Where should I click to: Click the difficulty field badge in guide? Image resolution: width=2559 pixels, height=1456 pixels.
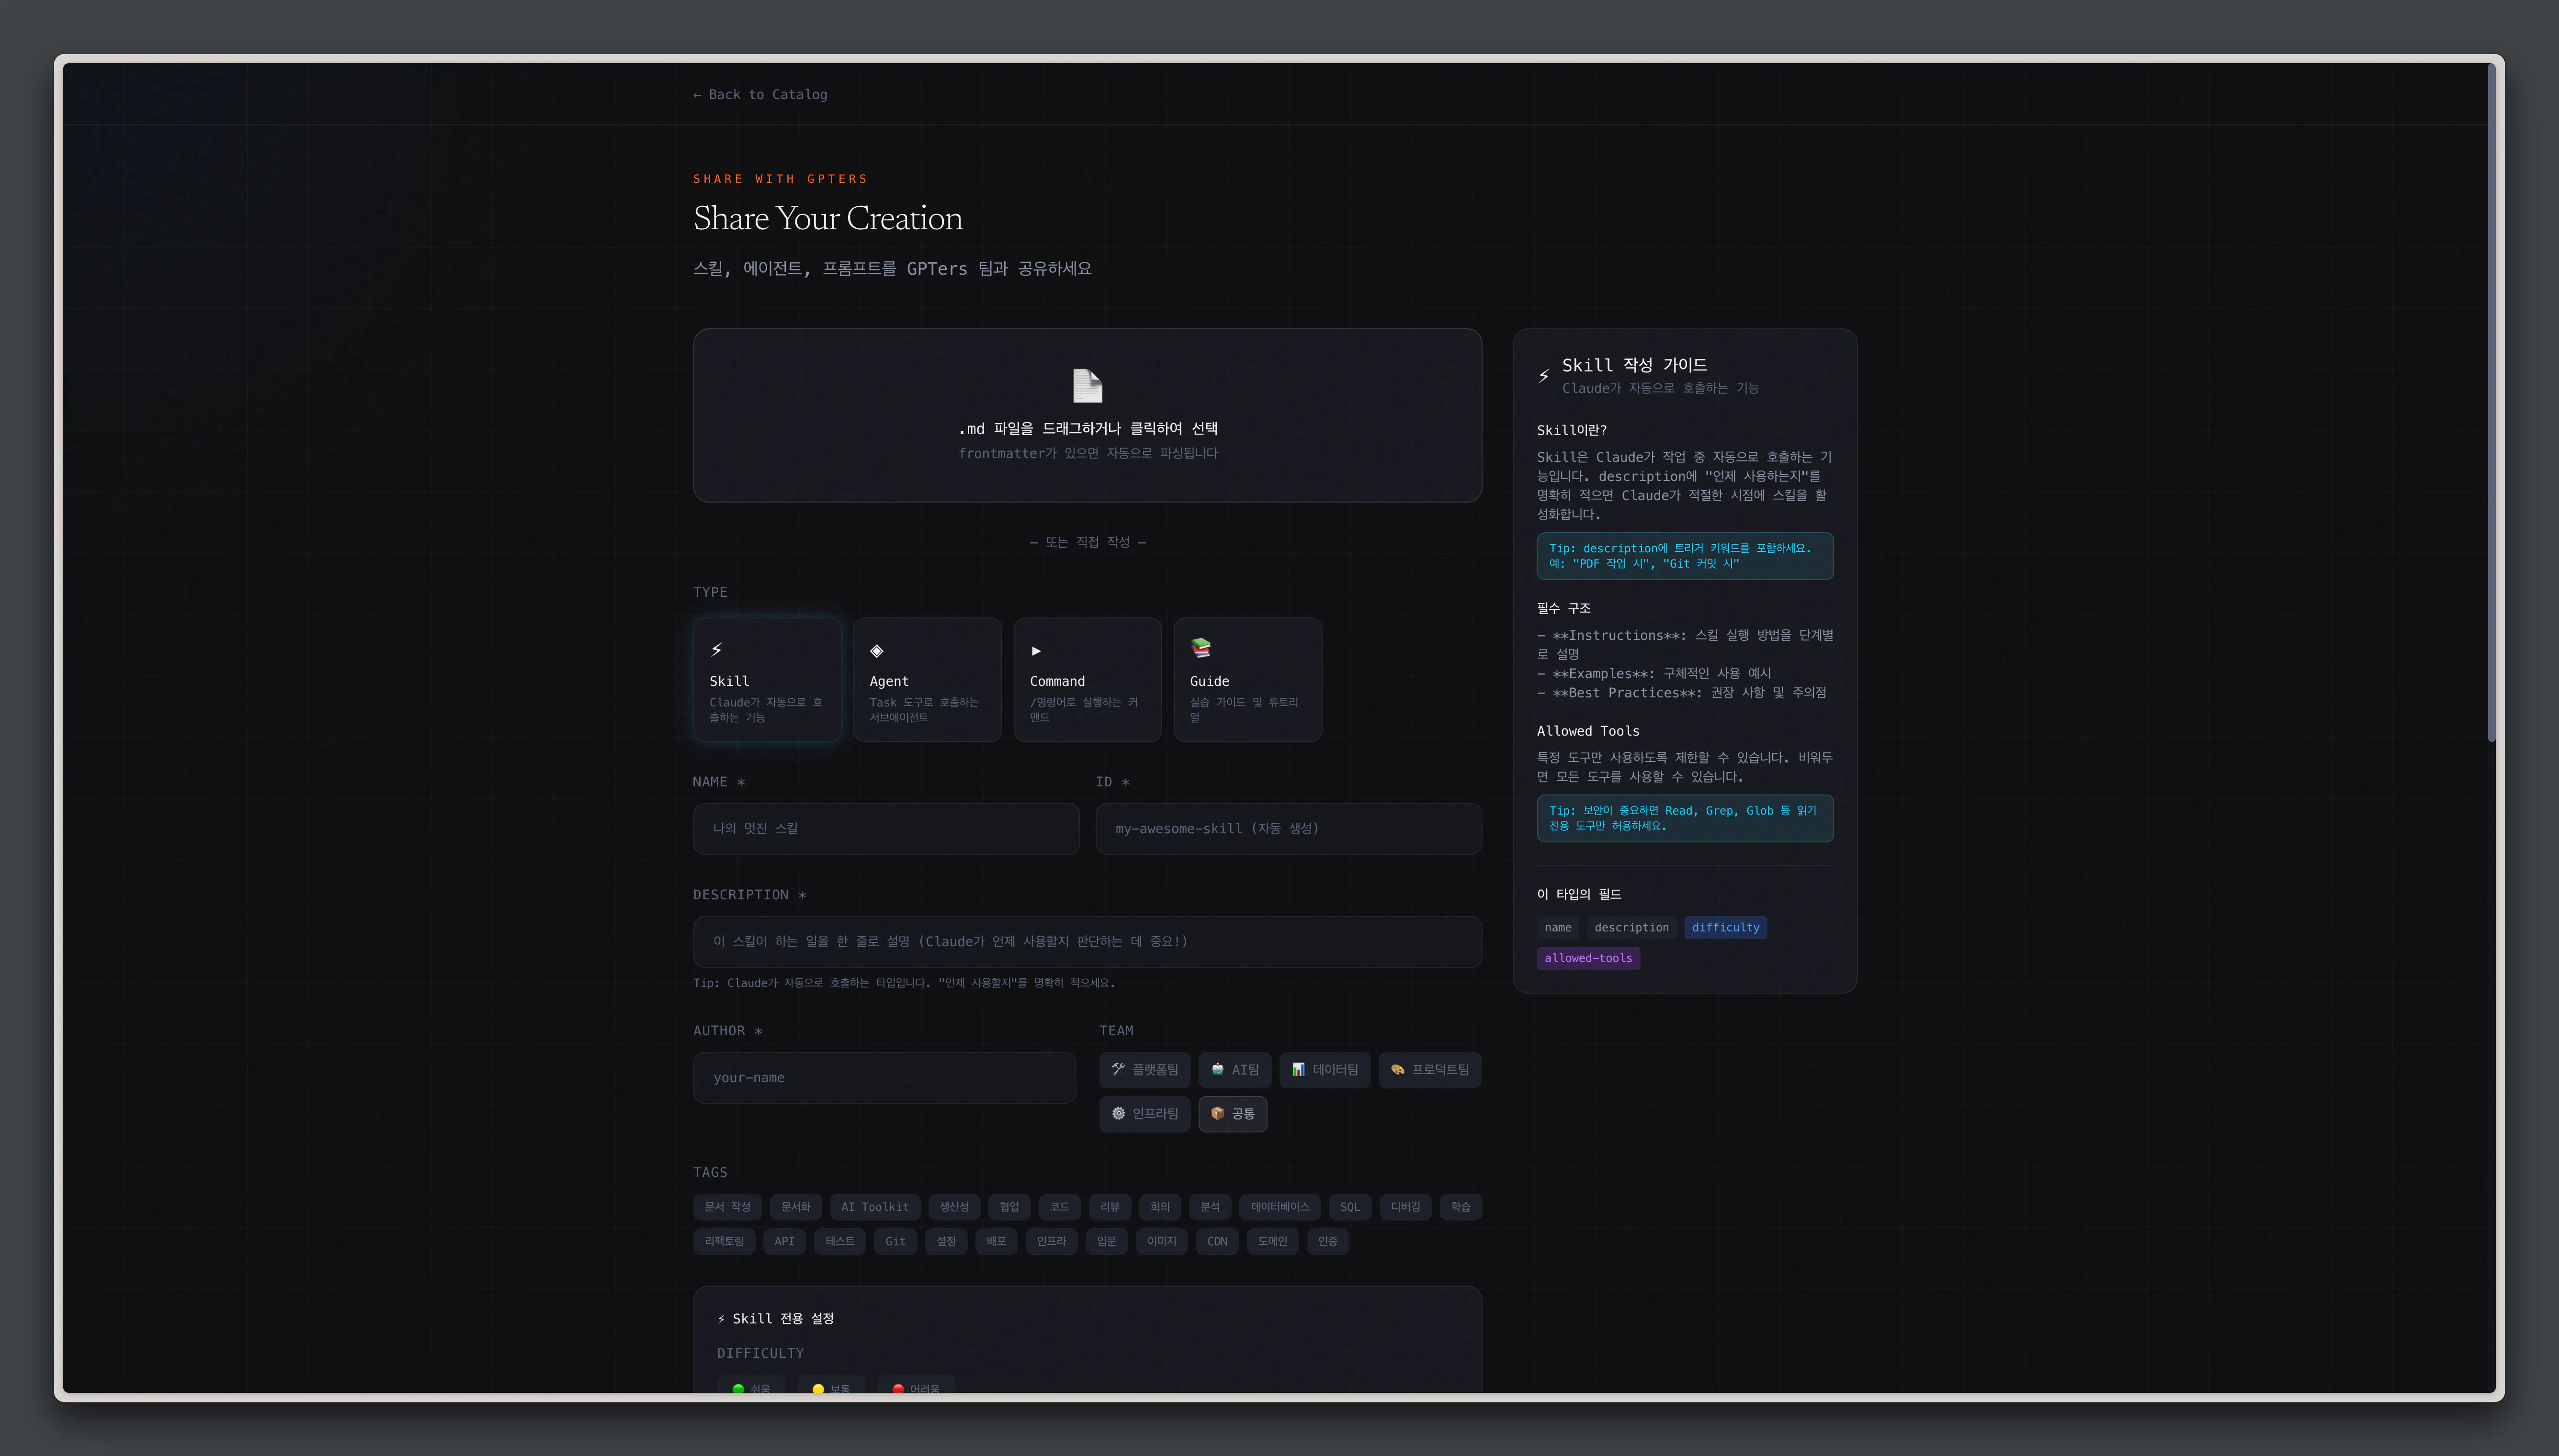pos(1725,928)
